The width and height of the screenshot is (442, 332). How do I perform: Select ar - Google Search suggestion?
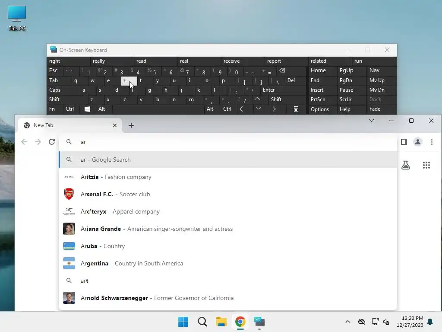(x=228, y=160)
